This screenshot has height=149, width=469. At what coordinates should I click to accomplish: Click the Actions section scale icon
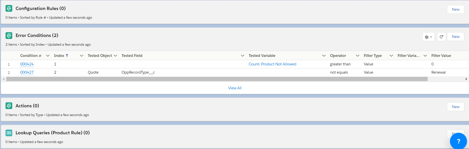9,106
